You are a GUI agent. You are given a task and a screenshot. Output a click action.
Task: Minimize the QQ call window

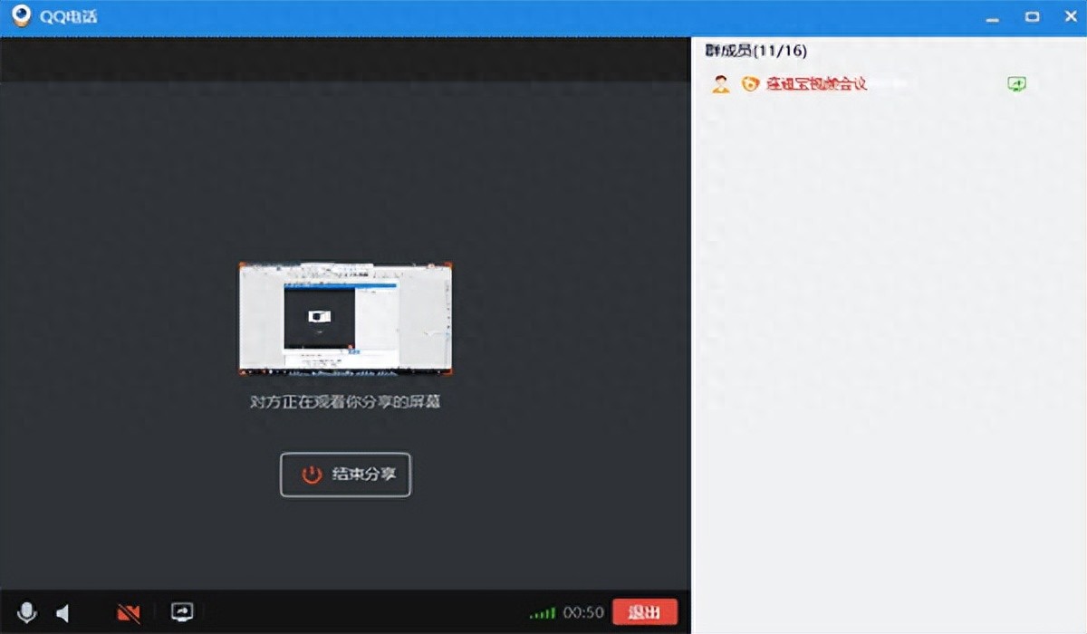993,15
